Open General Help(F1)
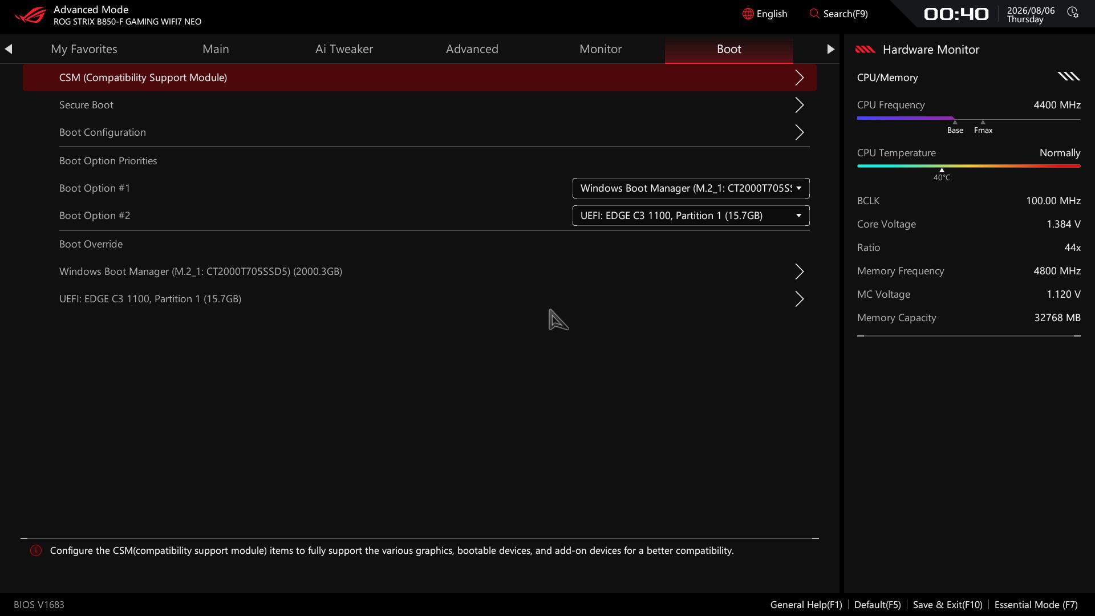 click(x=806, y=605)
